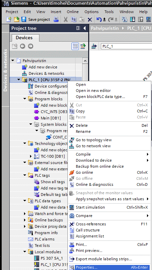This screenshot has width=152, height=270.
Task: Choose Start simulation in the context menu
Action: click(109, 207)
